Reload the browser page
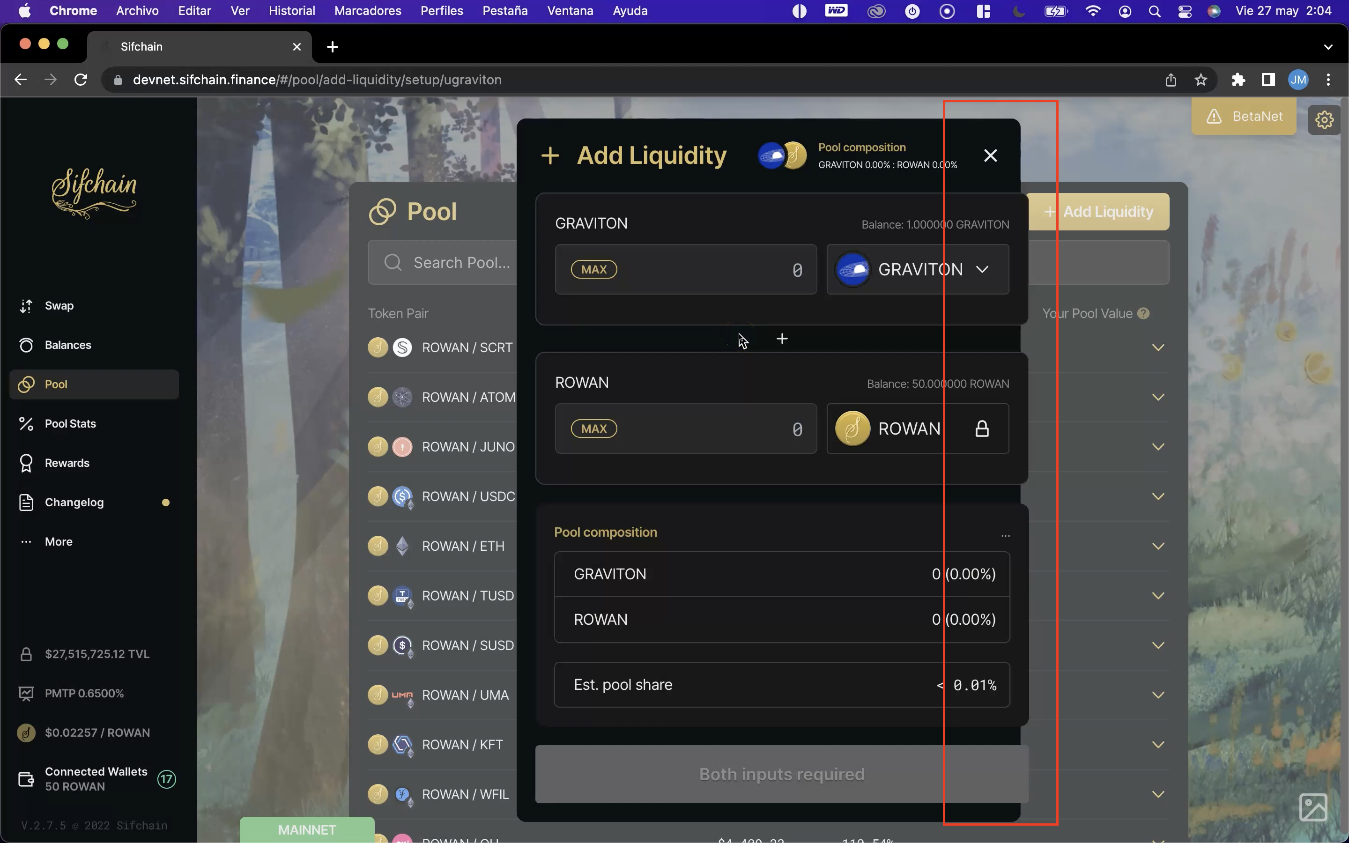 click(81, 80)
